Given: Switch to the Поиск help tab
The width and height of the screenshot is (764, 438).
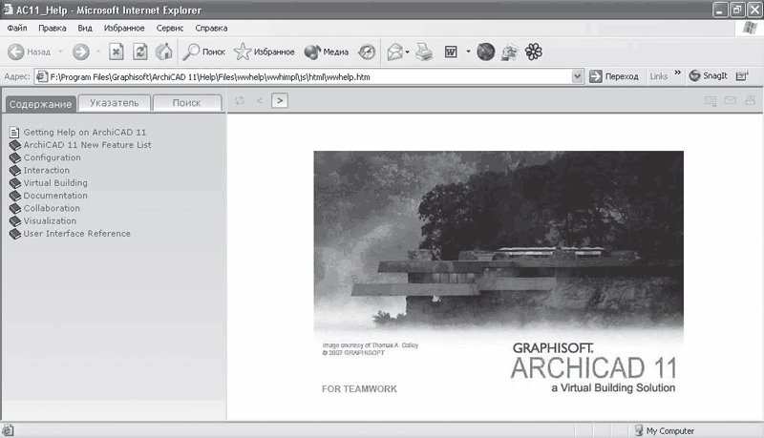Looking at the screenshot, I should [x=186, y=102].
